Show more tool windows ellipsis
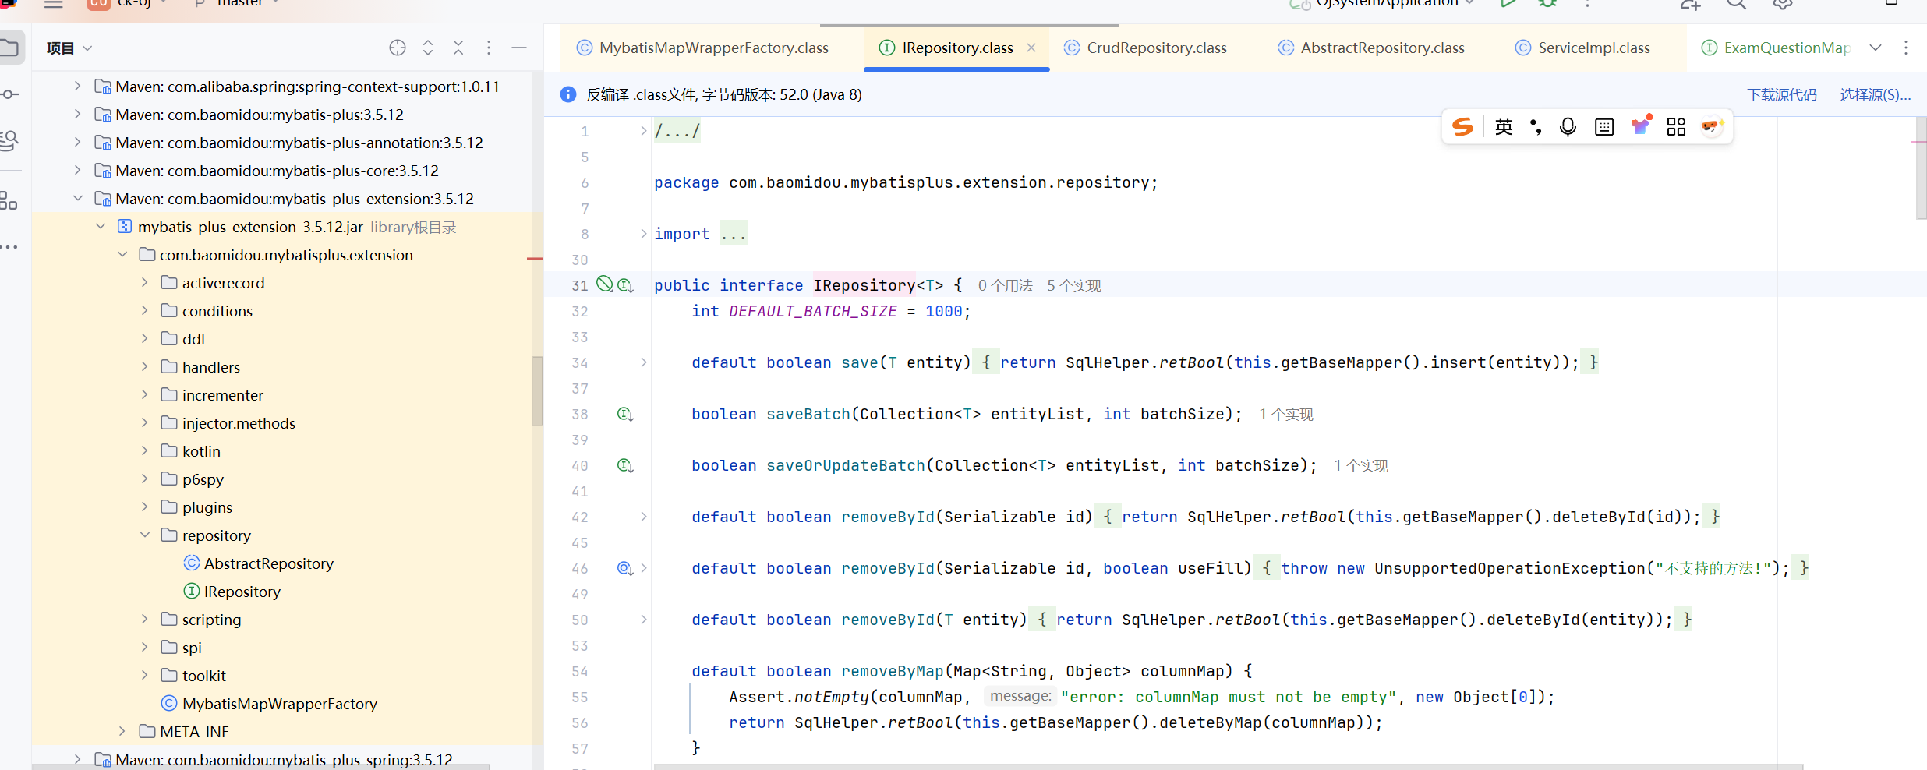The image size is (1927, 770). (x=9, y=247)
